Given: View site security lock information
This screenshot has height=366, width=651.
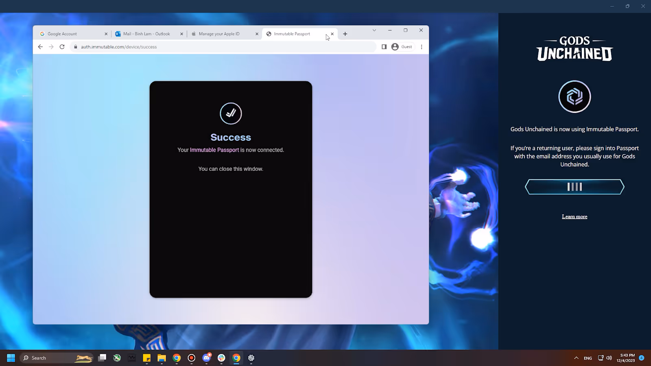Looking at the screenshot, I should [76, 47].
